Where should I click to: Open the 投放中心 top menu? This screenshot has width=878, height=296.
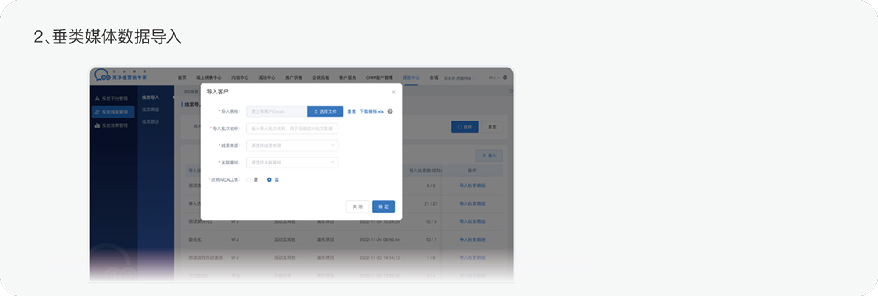[411, 78]
